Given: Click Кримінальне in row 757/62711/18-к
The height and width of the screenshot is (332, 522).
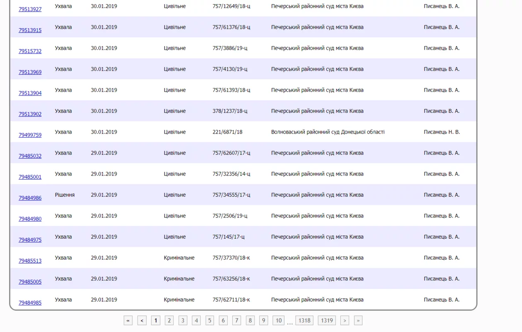Looking at the screenshot, I should pyautogui.click(x=179, y=300).
